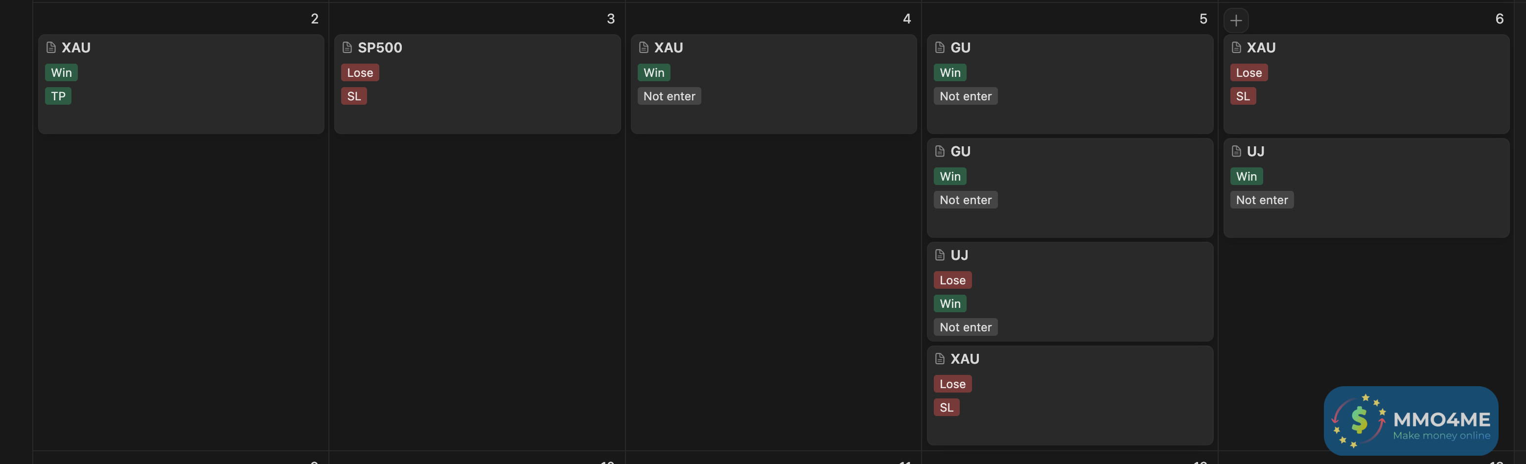This screenshot has height=464, width=1526.
Task: Click Not enter tag on day 4 XAU
Action: [x=669, y=96]
